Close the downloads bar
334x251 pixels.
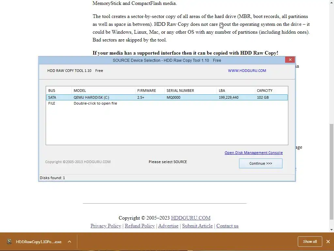328,242
